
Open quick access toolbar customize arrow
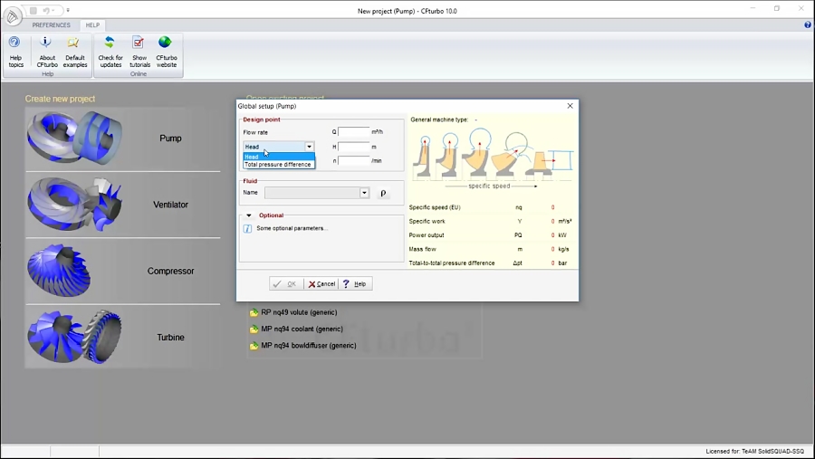[68, 10]
